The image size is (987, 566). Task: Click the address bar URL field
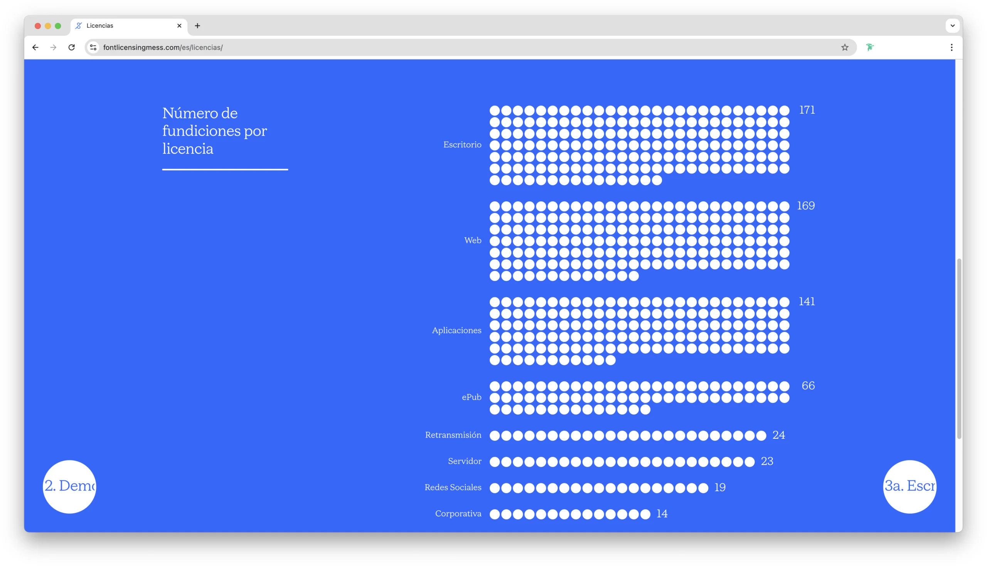[x=467, y=47]
